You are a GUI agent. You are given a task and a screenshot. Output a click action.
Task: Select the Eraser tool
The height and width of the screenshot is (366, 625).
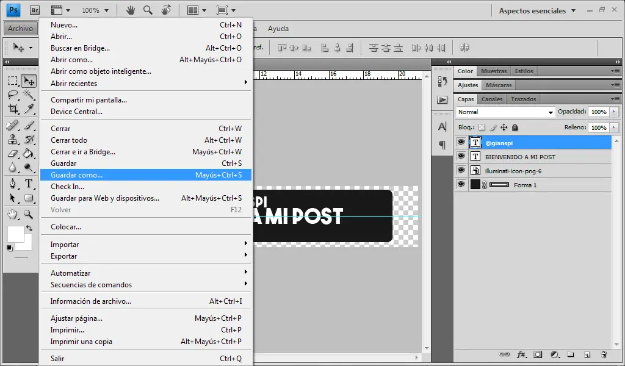[x=13, y=153]
